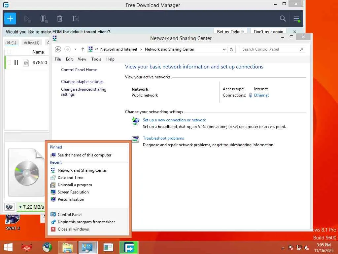Open the FDM search magnifier

[283, 19]
